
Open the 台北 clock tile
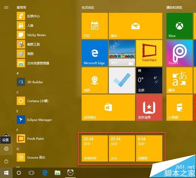click(x=122, y=148)
